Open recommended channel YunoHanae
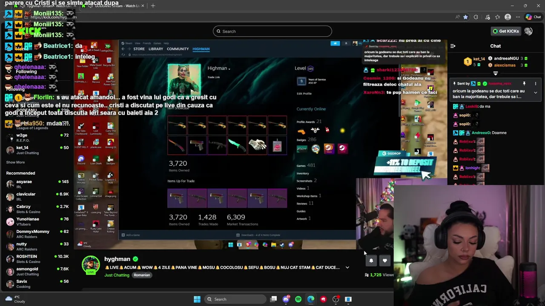The width and height of the screenshot is (545, 306). pyautogui.click(x=37, y=221)
